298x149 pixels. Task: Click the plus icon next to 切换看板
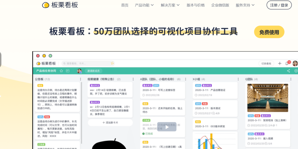click(280, 63)
